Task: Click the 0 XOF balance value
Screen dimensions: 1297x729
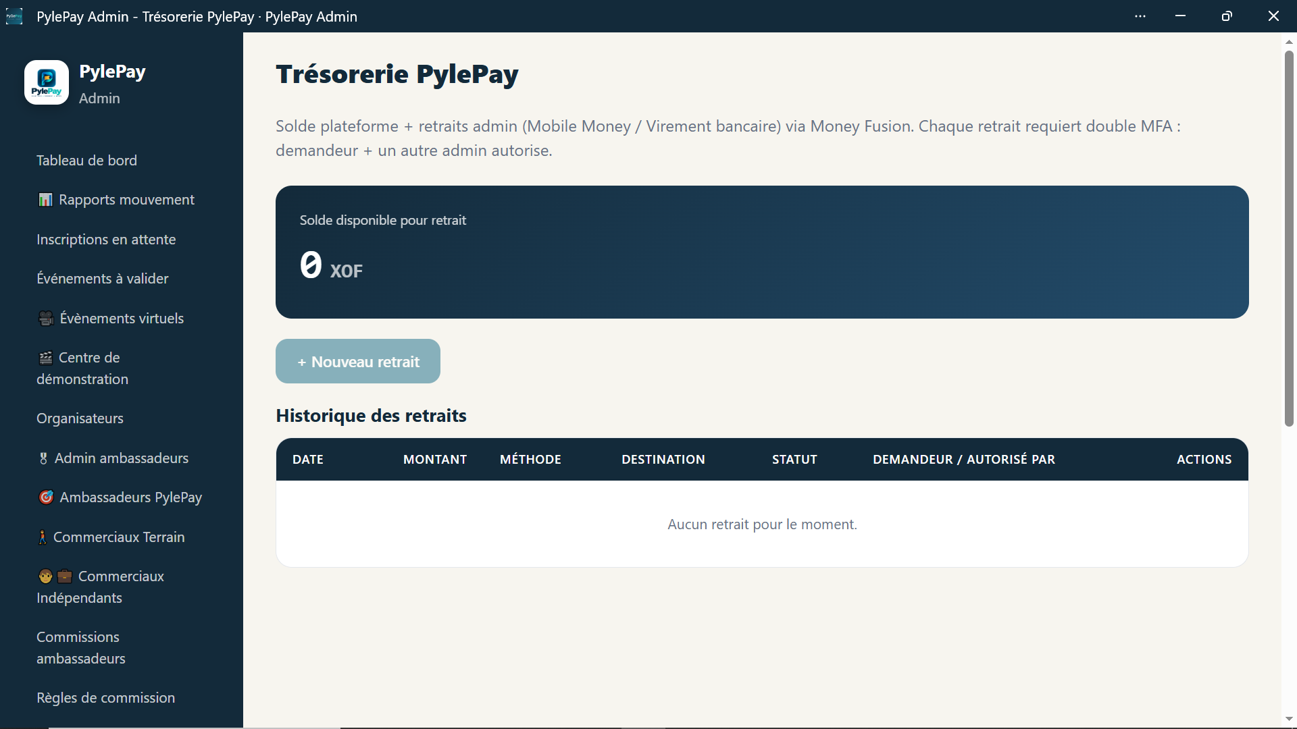Action: (331, 265)
